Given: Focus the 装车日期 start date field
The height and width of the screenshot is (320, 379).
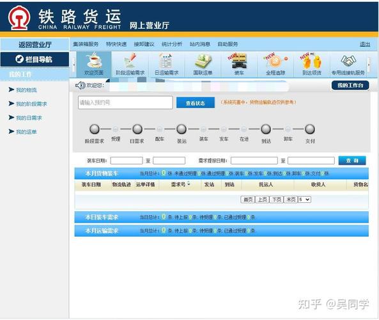Looking at the screenshot, I should [x=127, y=161].
